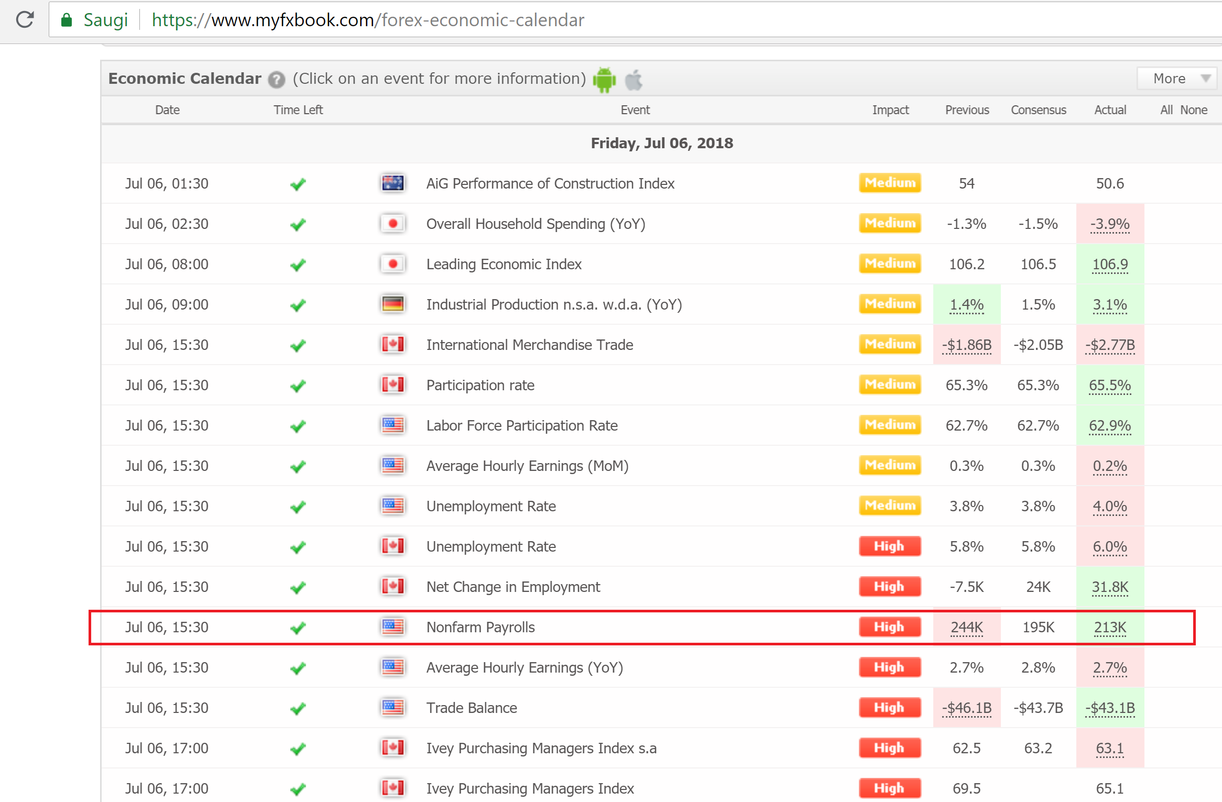1222x802 pixels.
Task: Open the More dropdown menu
Action: click(1176, 79)
